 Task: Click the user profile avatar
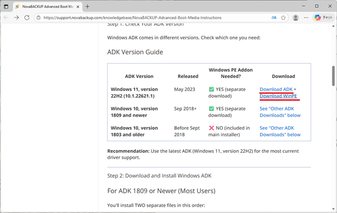[x=296, y=17]
